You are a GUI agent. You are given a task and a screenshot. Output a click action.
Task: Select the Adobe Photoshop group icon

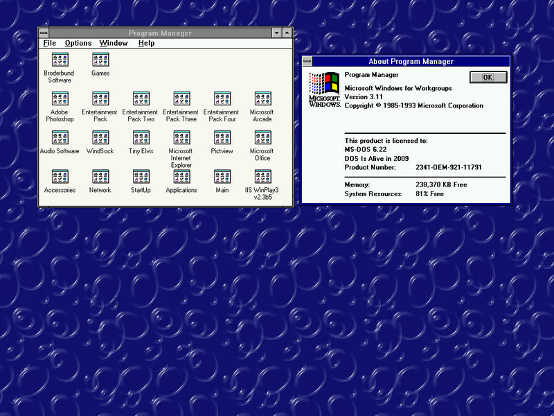tap(60, 98)
